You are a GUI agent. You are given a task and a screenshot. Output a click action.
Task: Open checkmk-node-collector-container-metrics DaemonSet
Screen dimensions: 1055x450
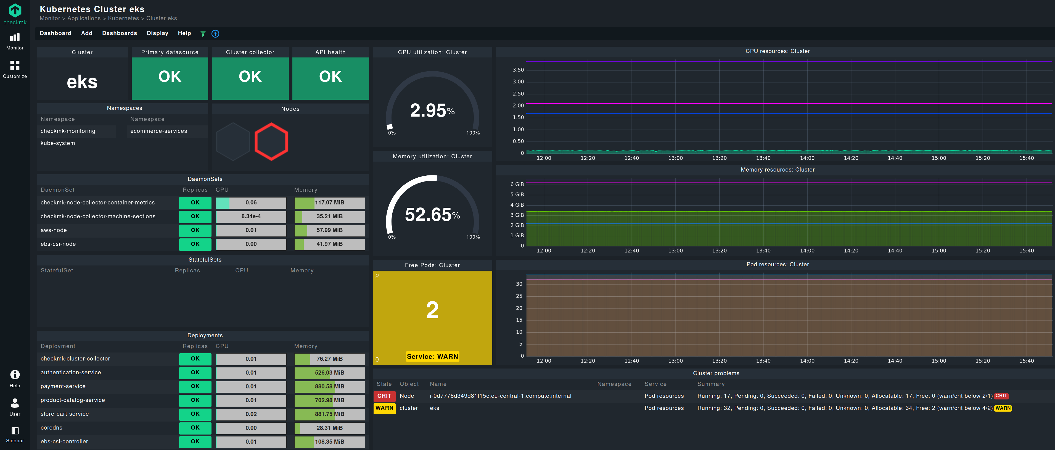click(97, 202)
